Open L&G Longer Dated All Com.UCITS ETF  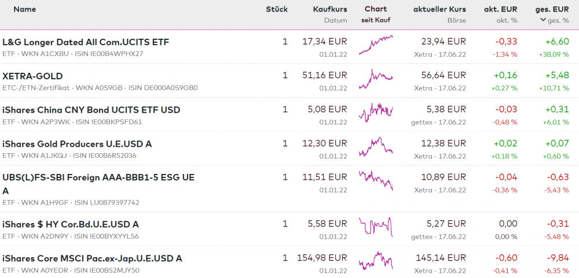(x=86, y=42)
